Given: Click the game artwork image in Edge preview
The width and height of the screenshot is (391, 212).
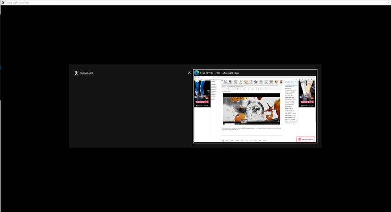Looking at the screenshot, I should (x=252, y=109).
